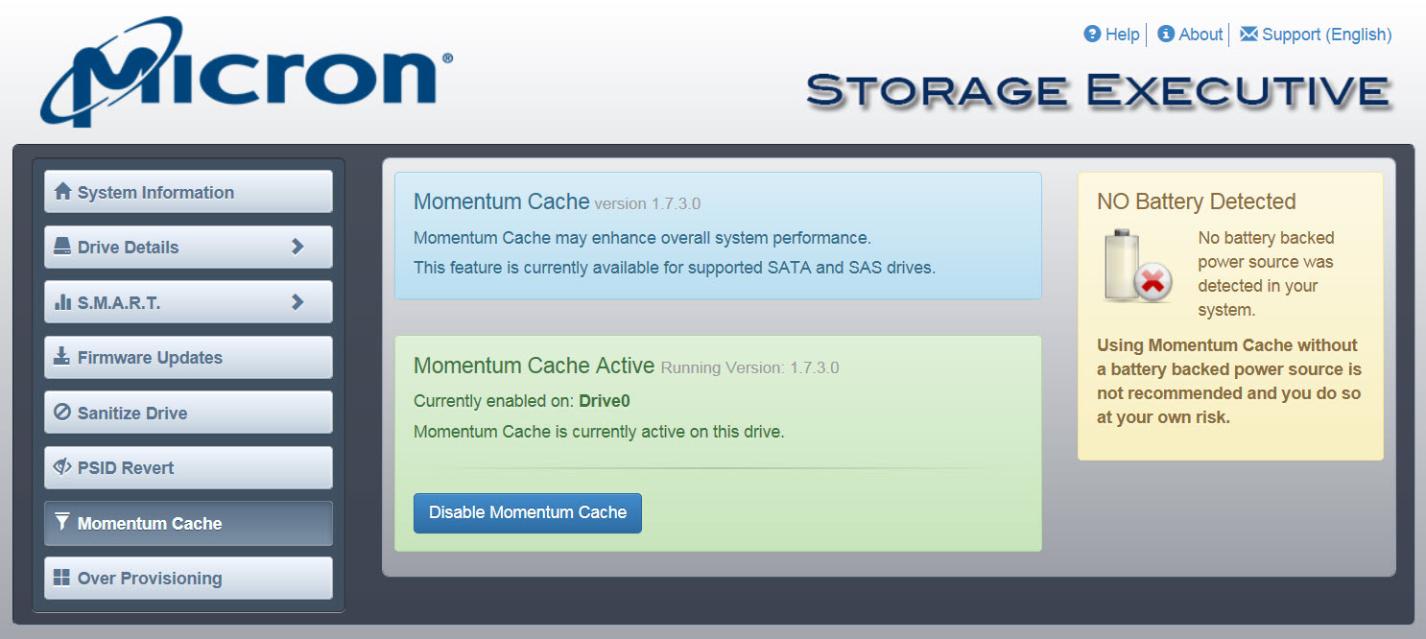The height and width of the screenshot is (639, 1426).
Task: Expand the Drive Details chevron arrow
Action: tap(297, 247)
